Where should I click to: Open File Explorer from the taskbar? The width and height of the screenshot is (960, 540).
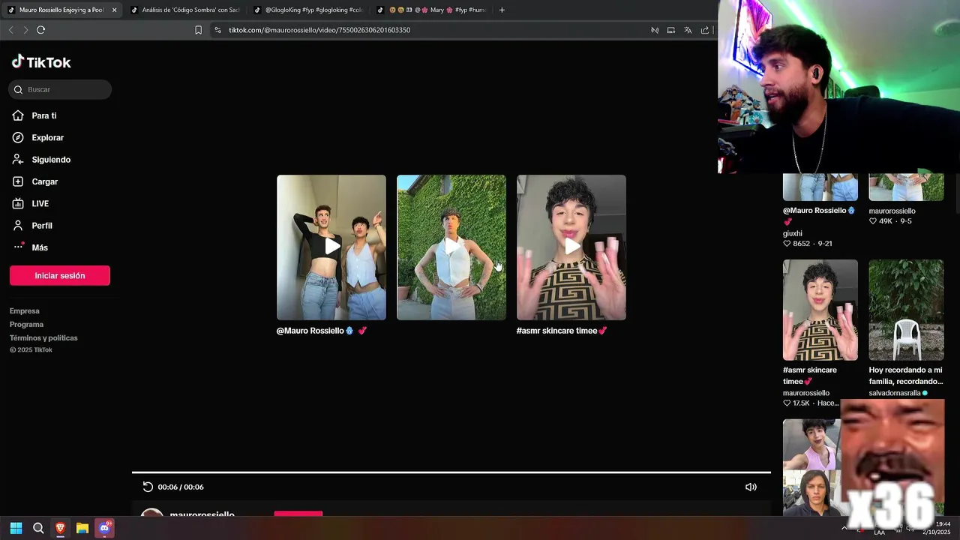coord(82,528)
